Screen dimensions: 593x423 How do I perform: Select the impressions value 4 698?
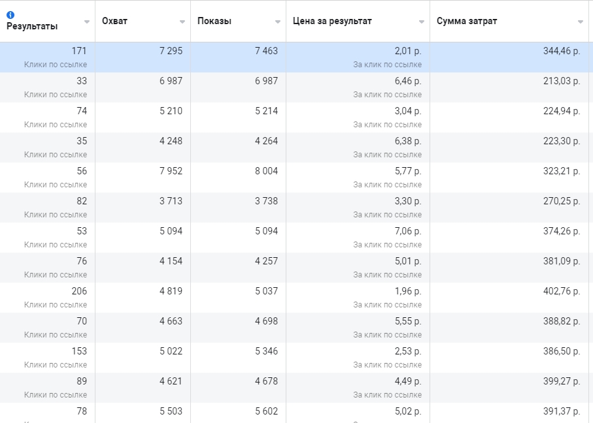266,321
